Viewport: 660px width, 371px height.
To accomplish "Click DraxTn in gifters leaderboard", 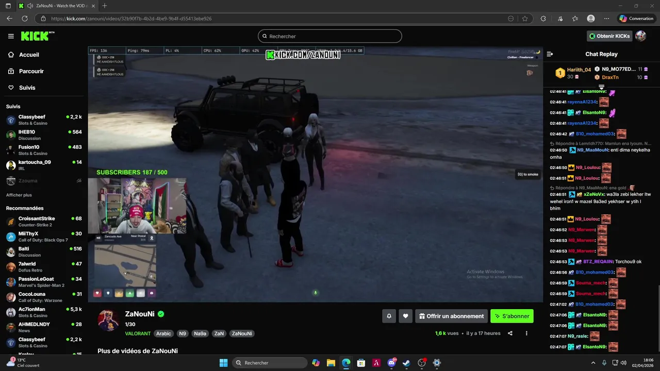I will (610, 77).
